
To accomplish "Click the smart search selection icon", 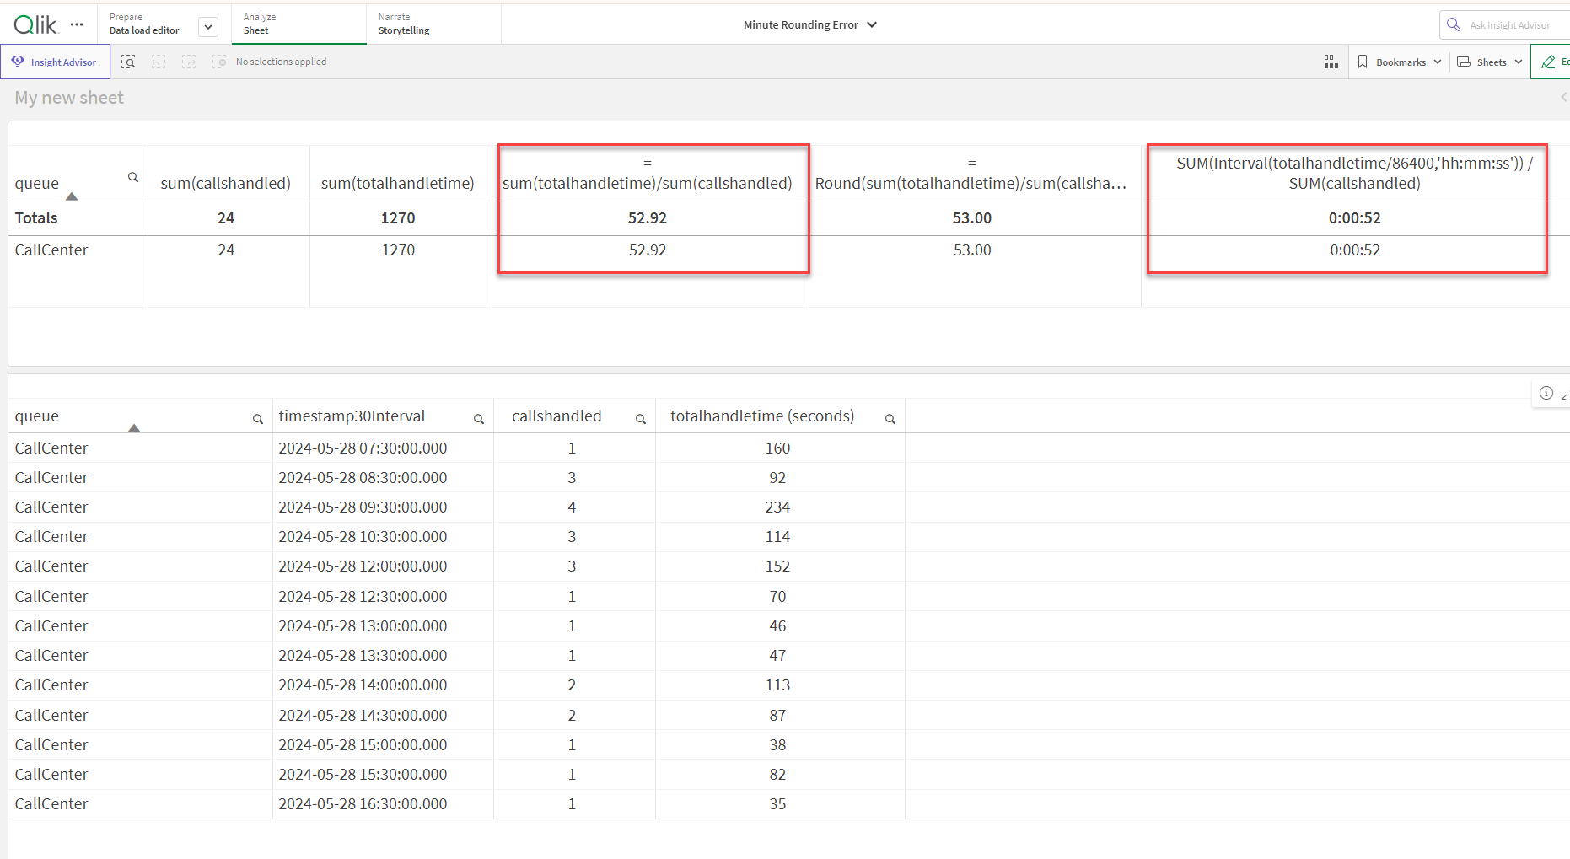I will coord(128,62).
